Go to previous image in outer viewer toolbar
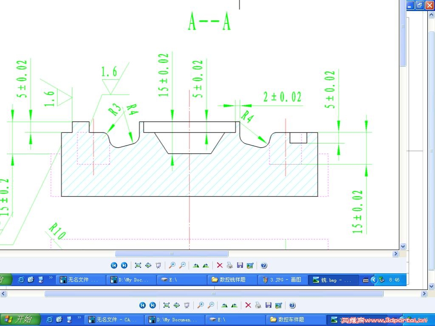 coord(142,305)
